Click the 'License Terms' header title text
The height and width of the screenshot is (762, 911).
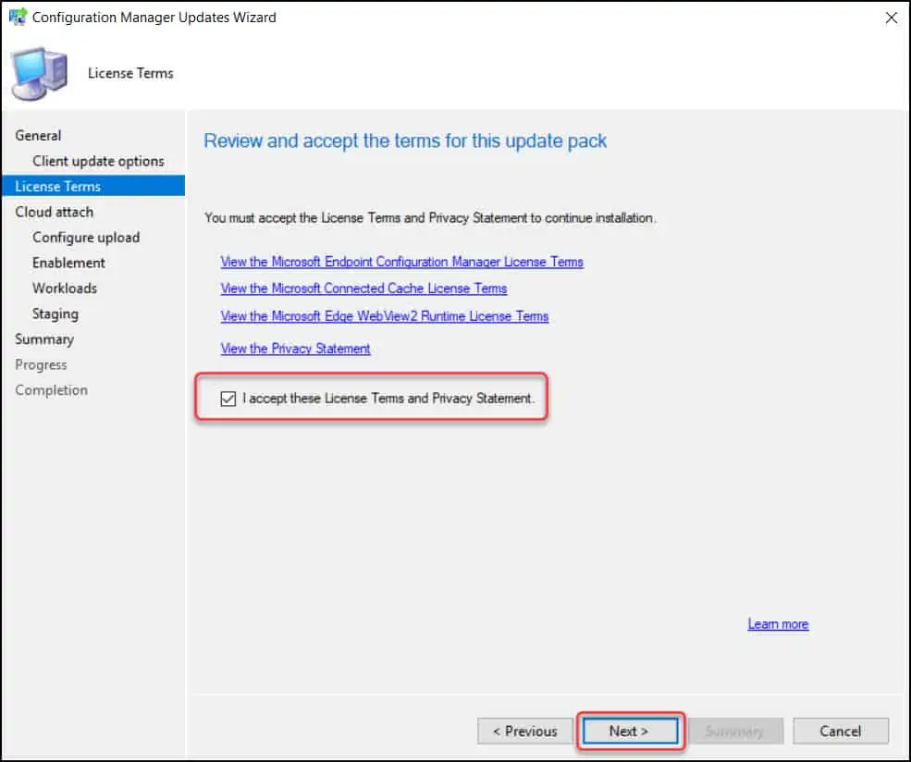click(x=130, y=73)
